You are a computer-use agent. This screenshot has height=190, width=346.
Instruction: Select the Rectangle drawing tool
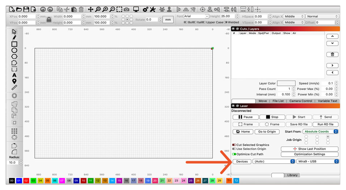(14, 44)
